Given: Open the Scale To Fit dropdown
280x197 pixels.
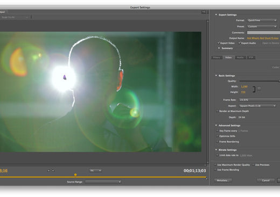Looking at the screenshot, I should [15, 17].
